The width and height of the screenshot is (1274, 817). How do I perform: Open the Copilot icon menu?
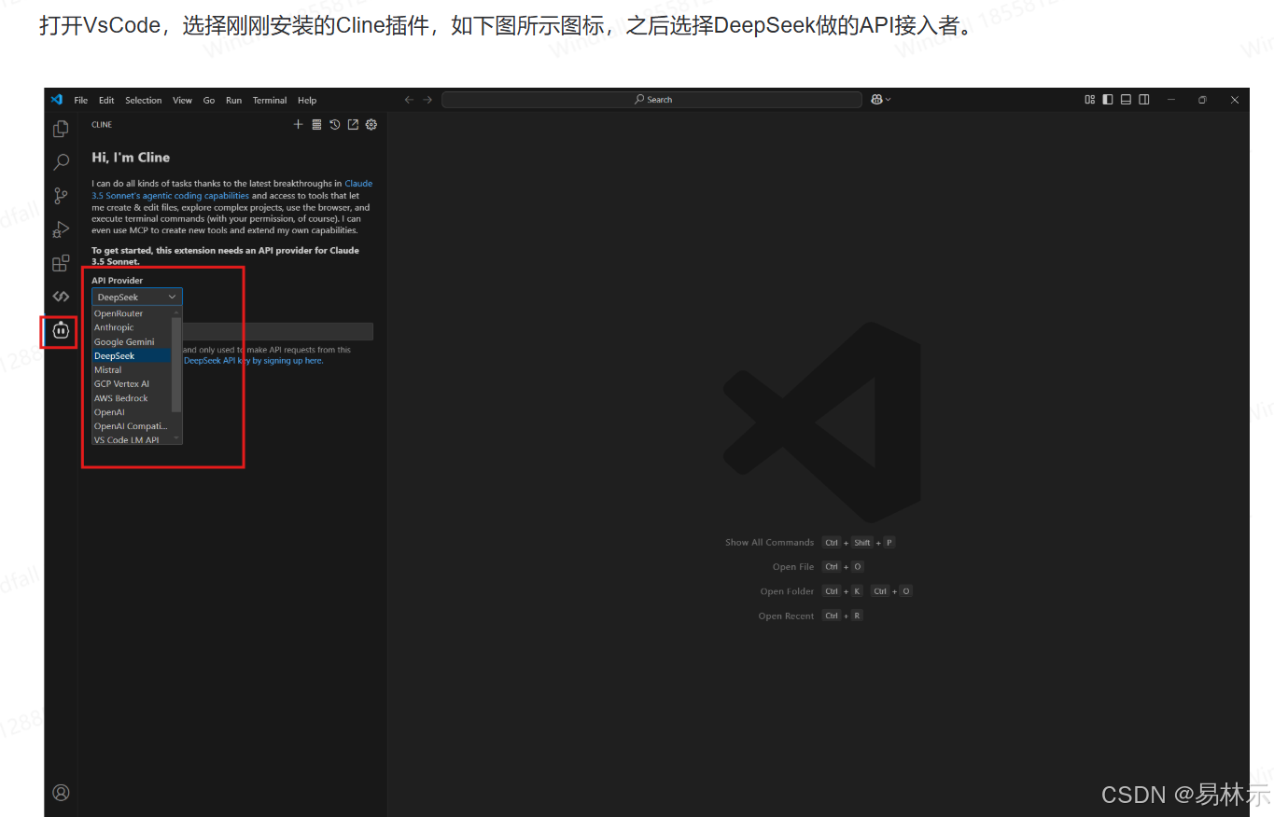[881, 100]
